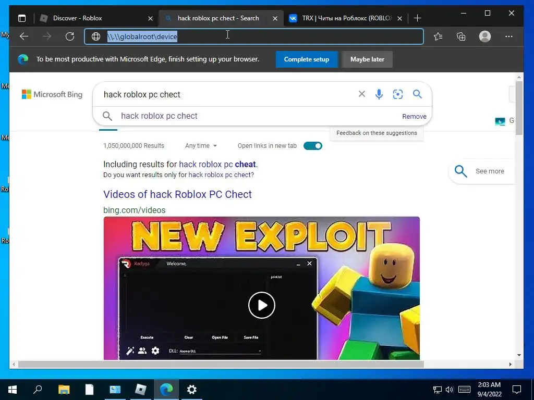This screenshot has height=400, width=534.
Task: Open Roblox app icon in taskbar
Action: 141,390
